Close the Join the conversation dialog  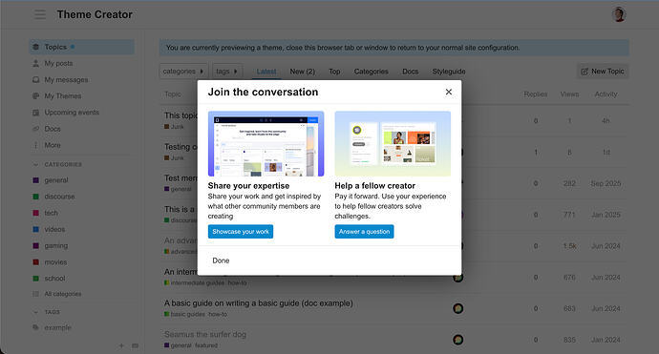click(x=449, y=92)
